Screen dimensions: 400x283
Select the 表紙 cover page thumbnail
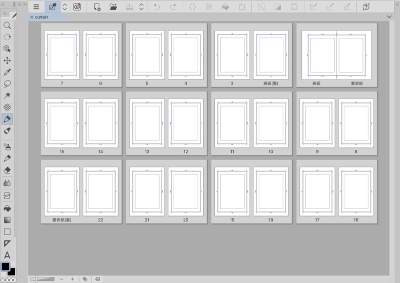click(319, 55)
